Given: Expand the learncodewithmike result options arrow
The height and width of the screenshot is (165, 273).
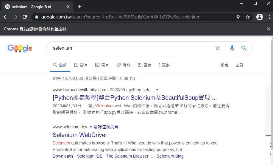Looking at the screenshot, I should [x=157, y=90].
